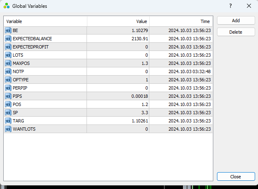This screenshot has height=189, width=258.
Task: Click the icon beside TARG variable
Action: point(8,121)
